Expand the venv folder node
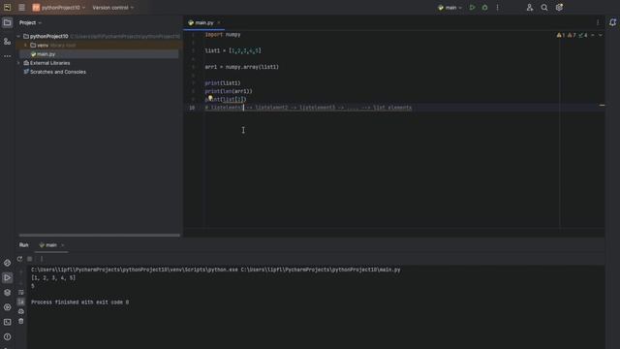This screenshot has height=349, width=620. tap(26, 46)
